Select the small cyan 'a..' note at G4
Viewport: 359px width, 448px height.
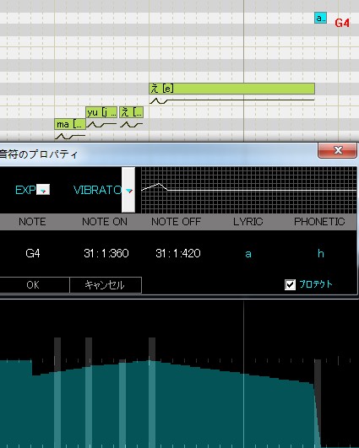tap(320, 18)
